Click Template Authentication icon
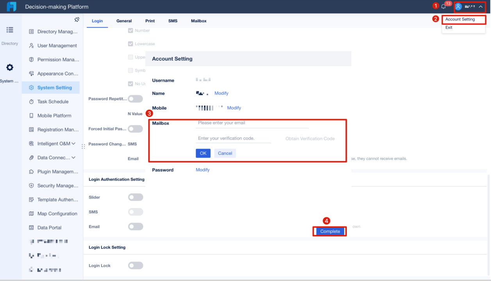This screenshot has height=281, width=491. tap(31, 200)
